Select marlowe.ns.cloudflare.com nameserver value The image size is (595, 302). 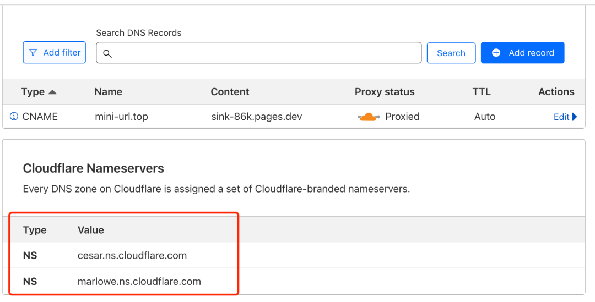(x=139, y=282)
